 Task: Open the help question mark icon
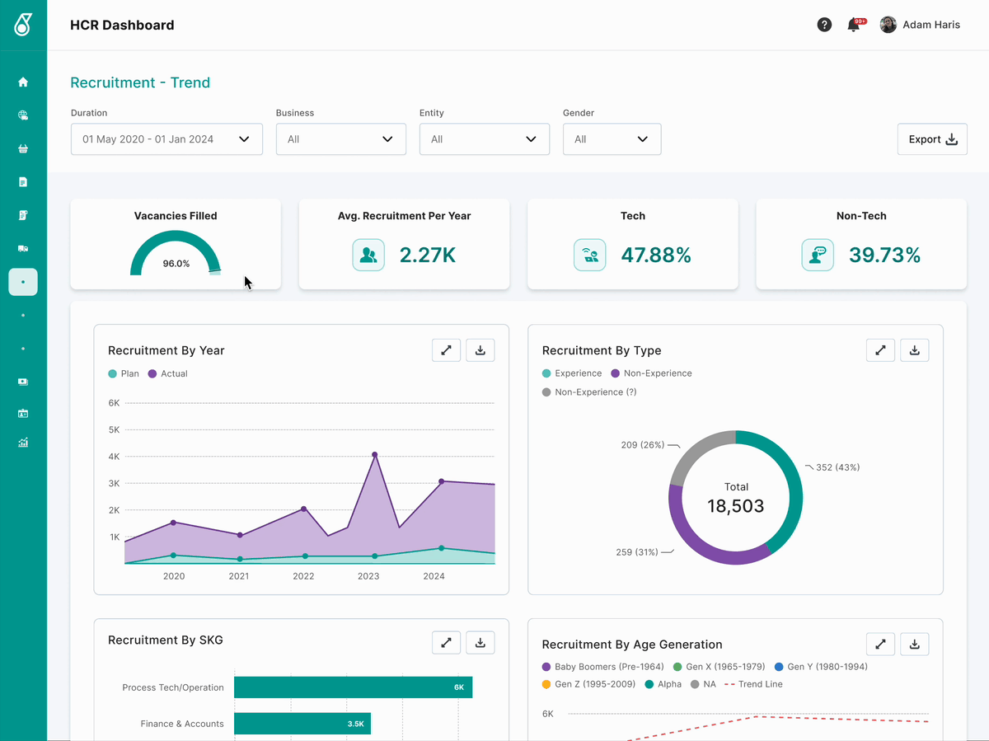click(x=824, y=25)
